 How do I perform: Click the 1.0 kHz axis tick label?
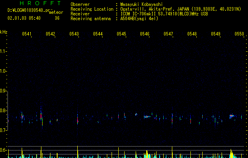pyautogui.click(x=4, y=71)
